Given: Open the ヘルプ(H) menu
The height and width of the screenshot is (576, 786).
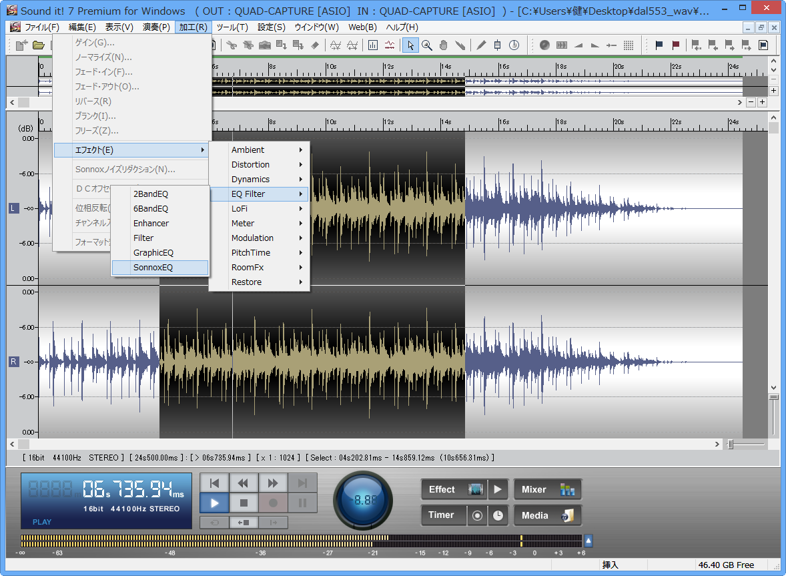Looking at the screenshot, I should coord(402,27).
